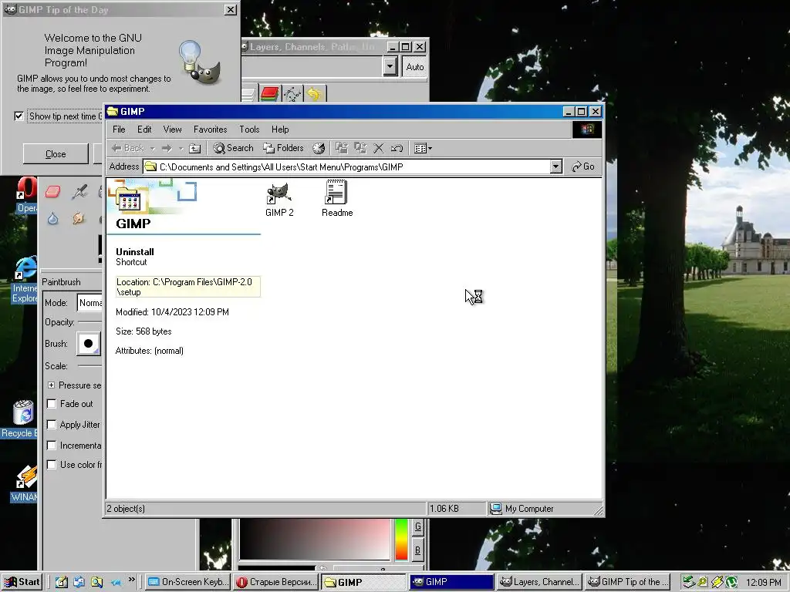This screenshot has height=592, width=790.
Task: Select the B channel button in color dialog
Action: pos(417,550)
